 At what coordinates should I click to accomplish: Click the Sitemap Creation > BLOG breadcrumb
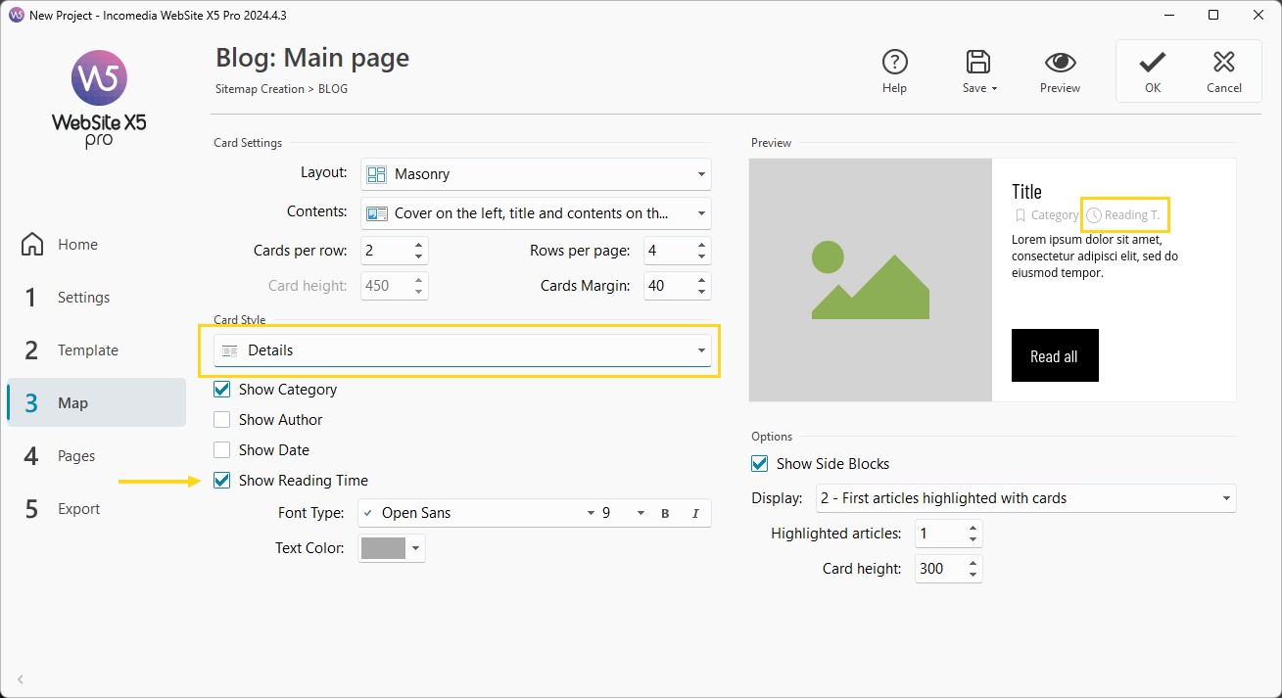281,89
